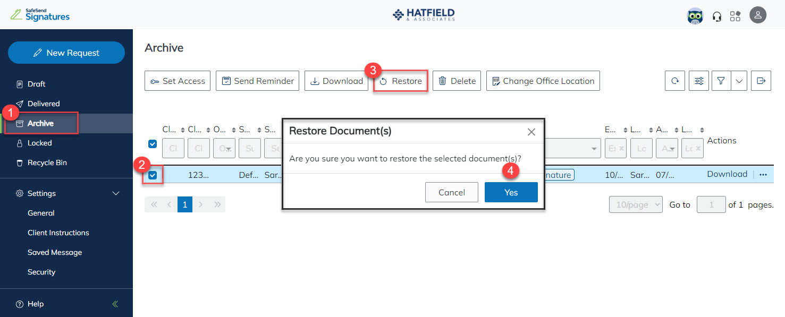Open the row actions ellipsis menu

[x=763, y=174]
